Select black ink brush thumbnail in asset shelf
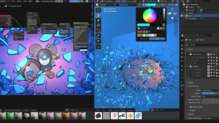The image size is (219, 123). pyautogui.click(x=122, y=116)
